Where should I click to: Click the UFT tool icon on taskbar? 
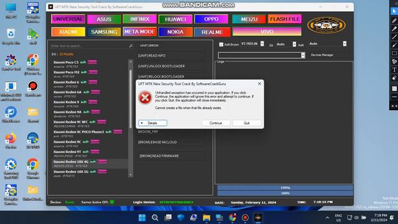(258, 218)
